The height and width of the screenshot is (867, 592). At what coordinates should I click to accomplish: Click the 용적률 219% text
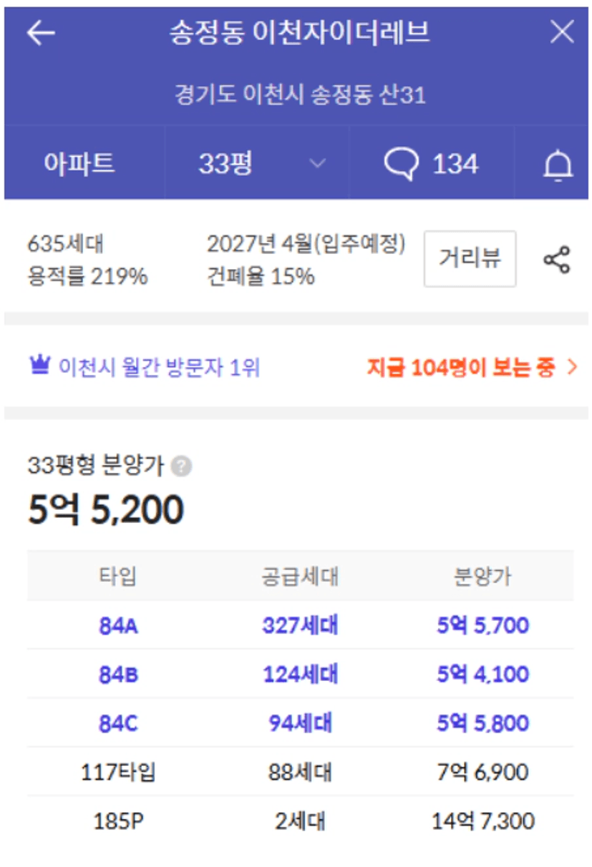87,276
